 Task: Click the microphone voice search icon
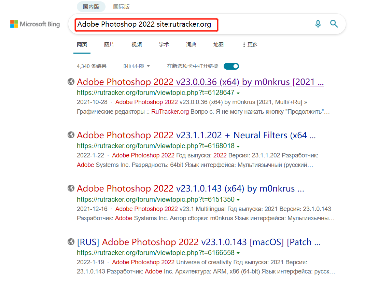click(x=318, y=24)
